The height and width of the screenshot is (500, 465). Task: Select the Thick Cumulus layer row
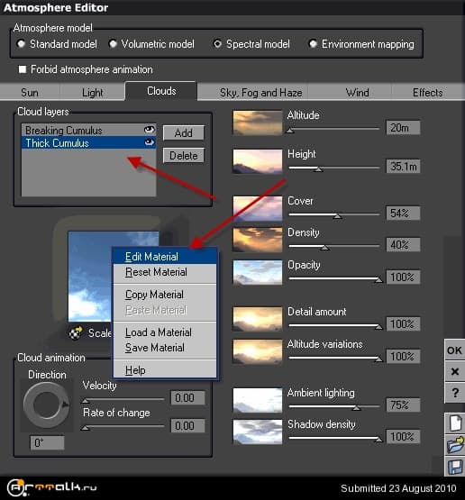click(88, 142)
